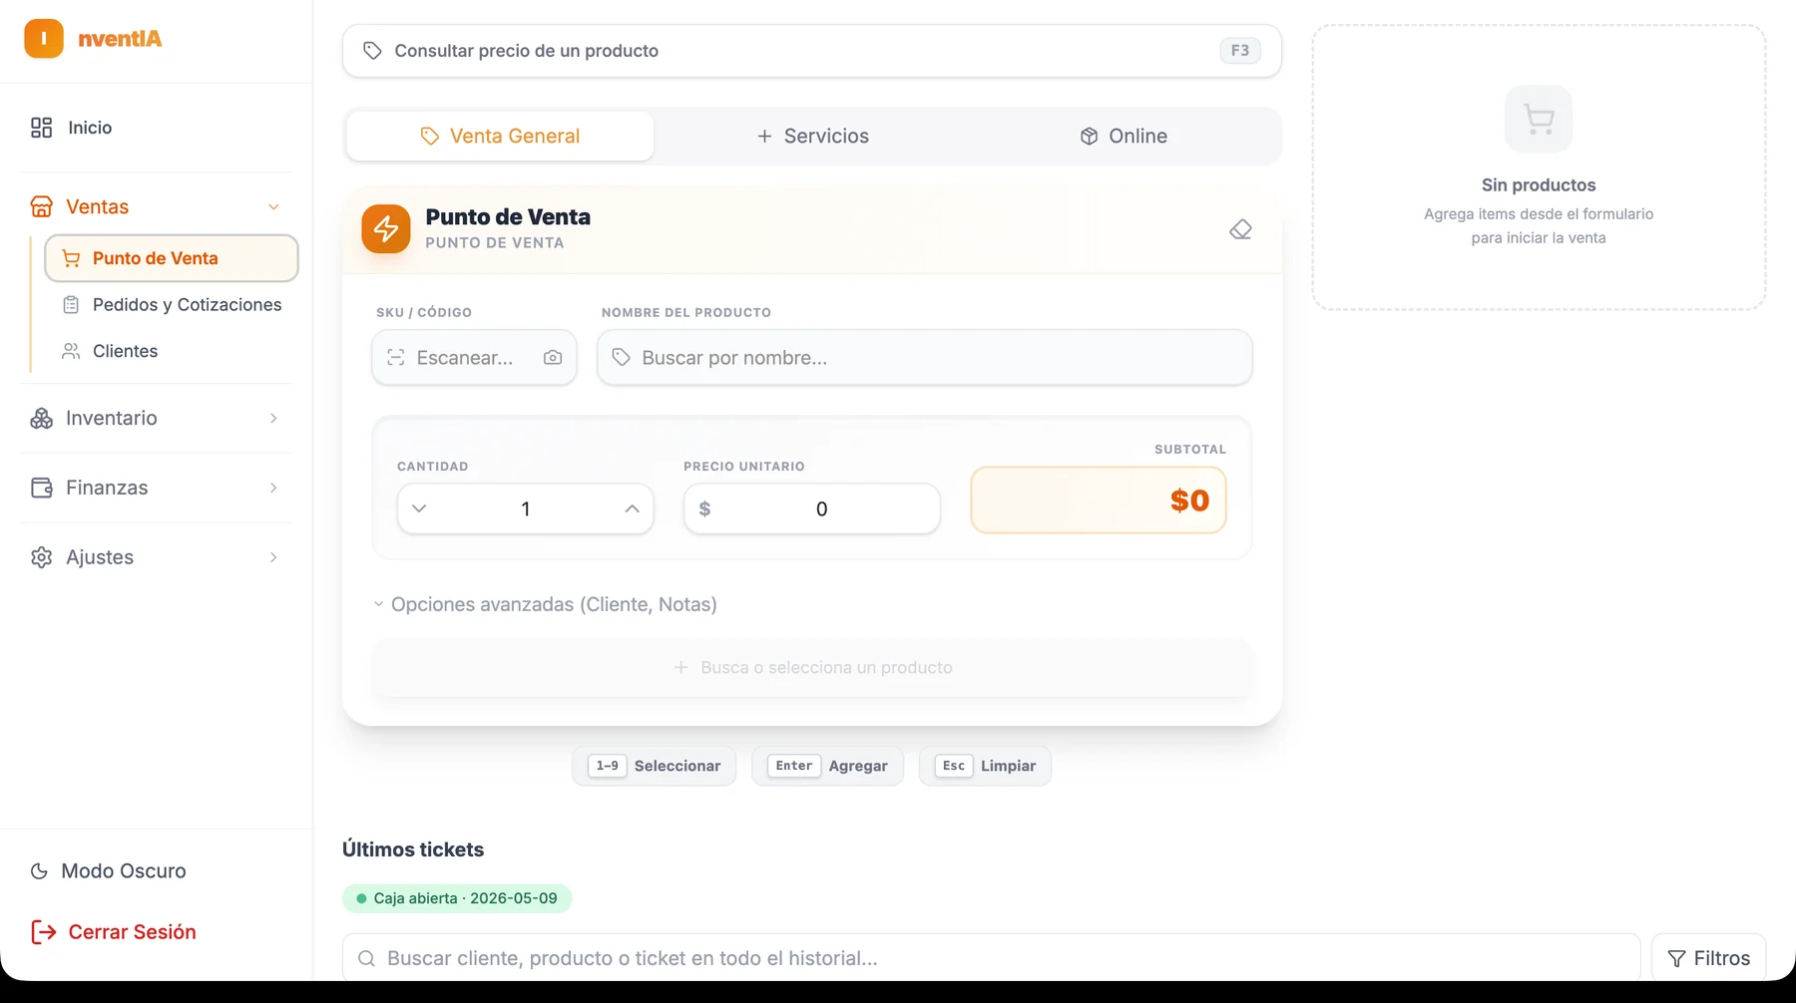Click the Cantidad value 1
The image size is (1796, 1003).
coord(526,509)
